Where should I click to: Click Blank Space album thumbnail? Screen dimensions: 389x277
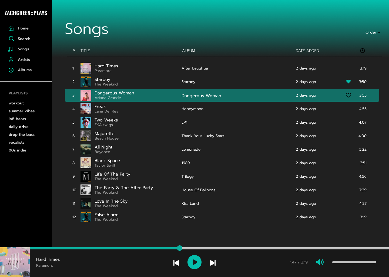tap(86, 163)
